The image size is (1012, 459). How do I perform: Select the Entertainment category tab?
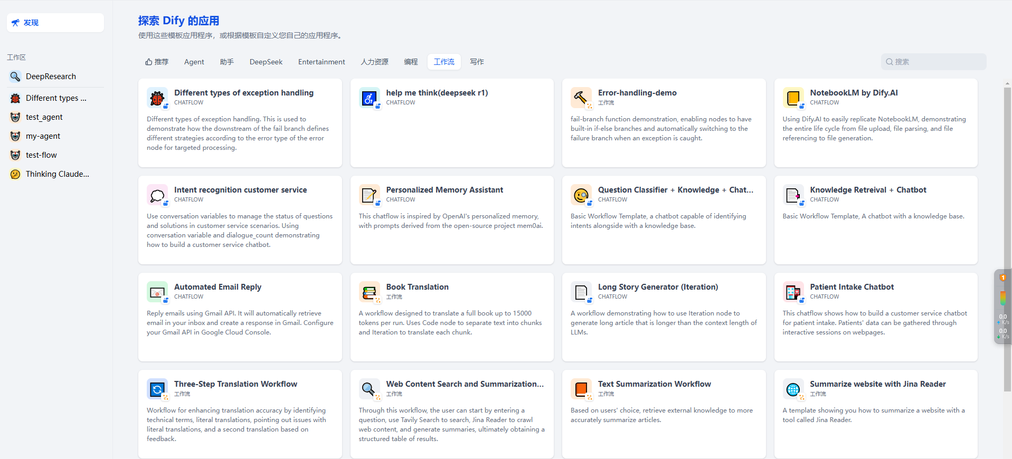(x=321, y=62)
